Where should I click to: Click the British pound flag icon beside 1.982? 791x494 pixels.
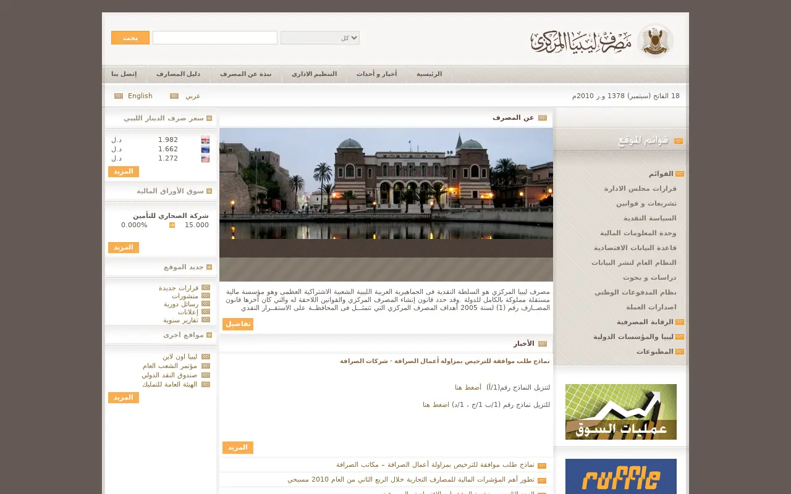point(205,140)
